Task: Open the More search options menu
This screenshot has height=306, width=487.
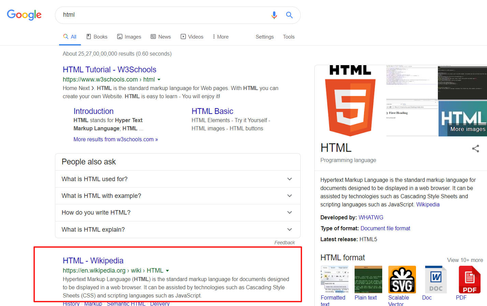Action: 220,37
